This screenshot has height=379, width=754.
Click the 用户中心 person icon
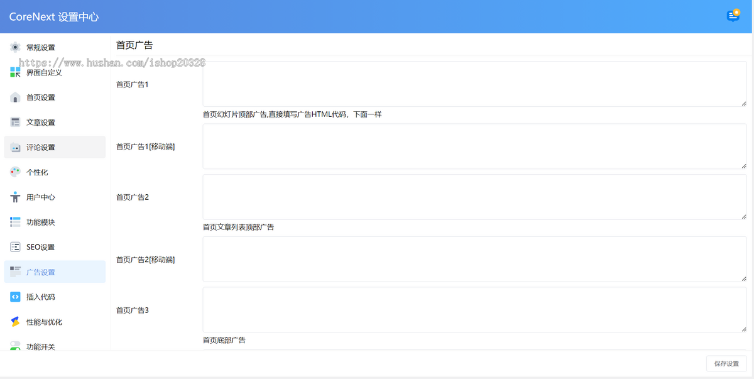(16, 197)
